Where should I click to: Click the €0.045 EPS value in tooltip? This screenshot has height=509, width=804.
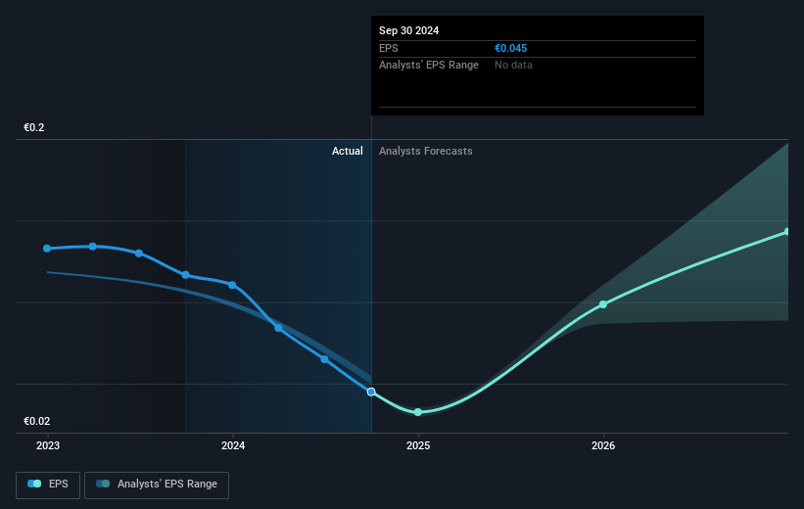pos(511,48)
